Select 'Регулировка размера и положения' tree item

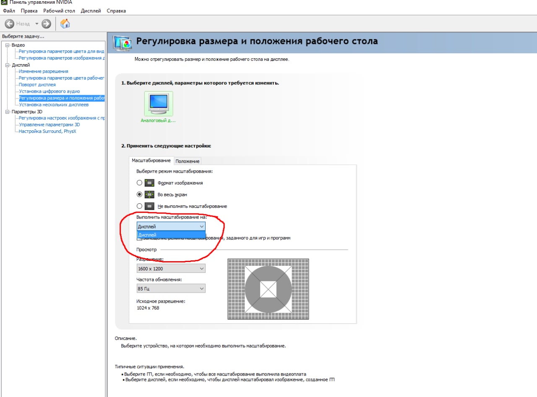tap(61, 98)
